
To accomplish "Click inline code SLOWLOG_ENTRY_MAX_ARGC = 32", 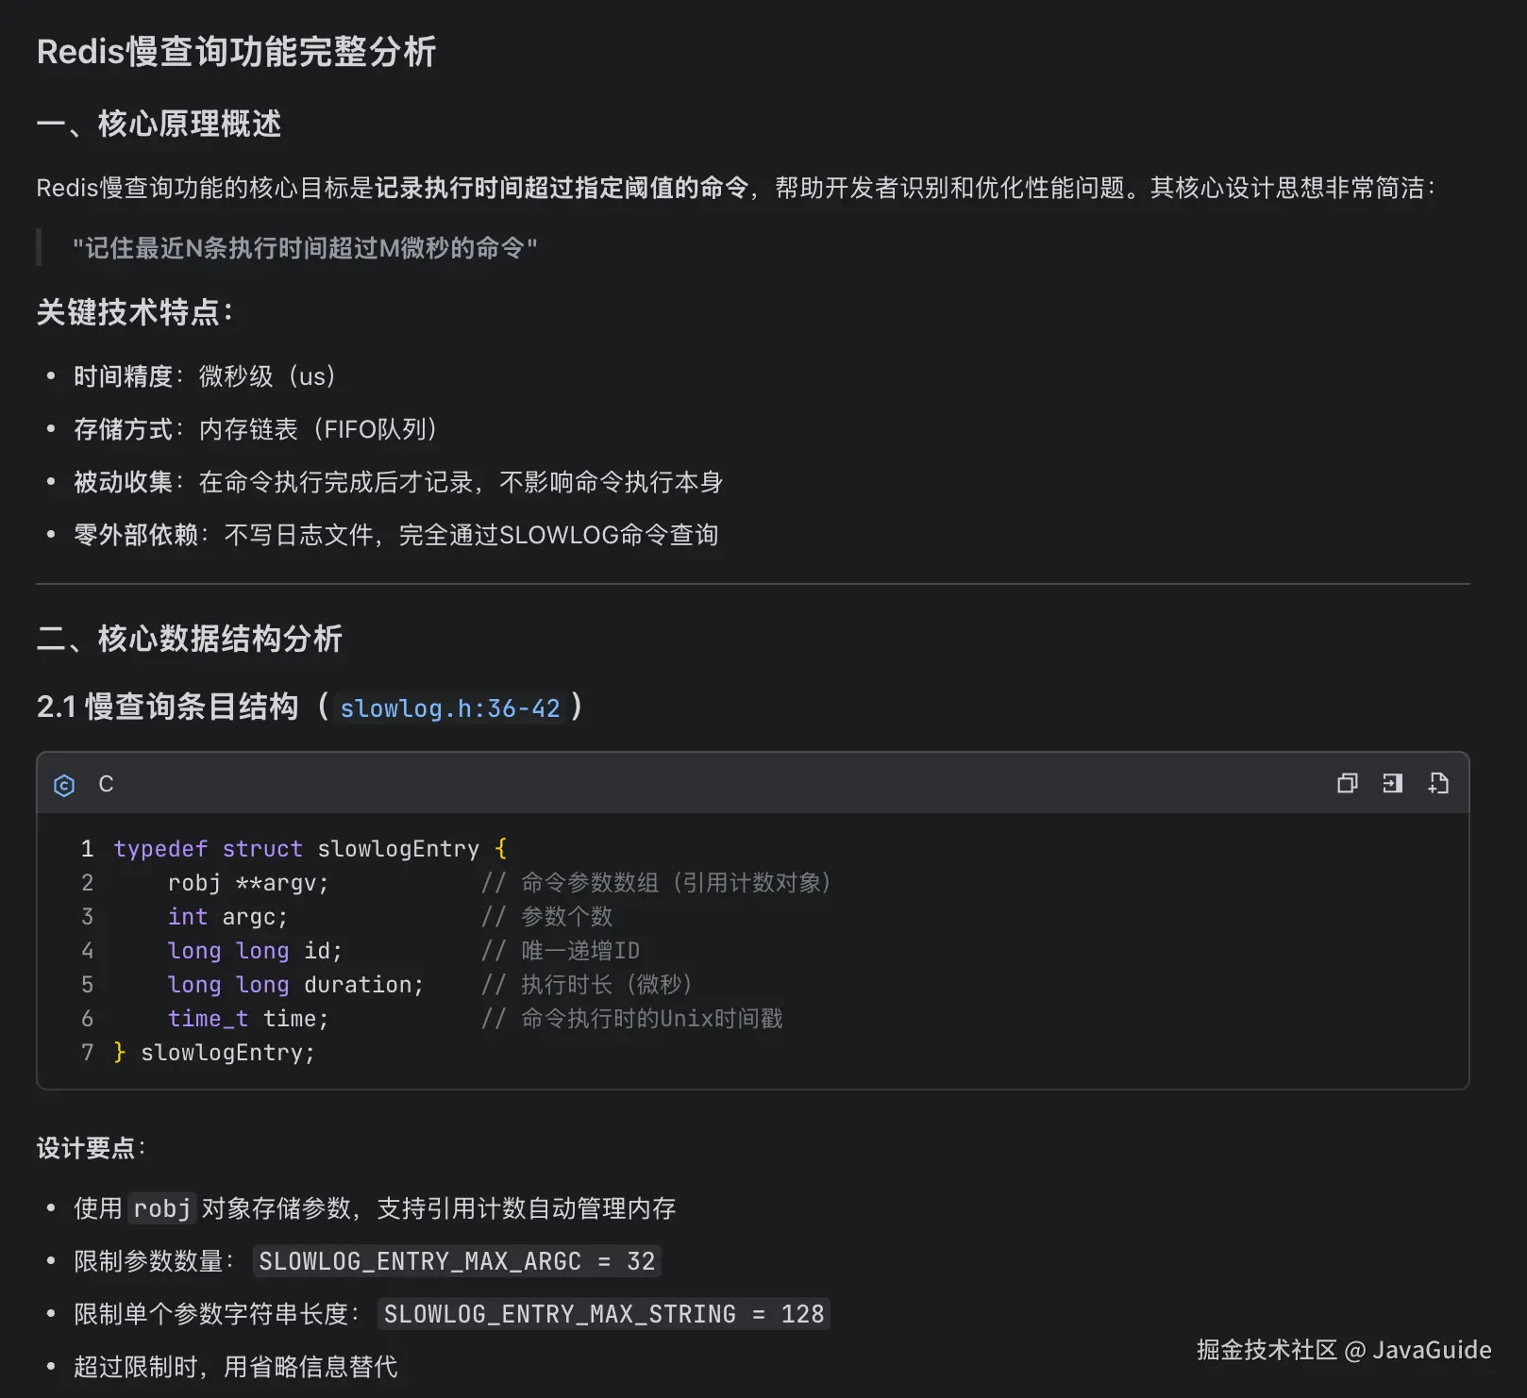I will click(457, 1261).
